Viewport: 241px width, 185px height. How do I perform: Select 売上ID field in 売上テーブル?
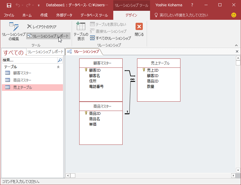click(152, 70)
